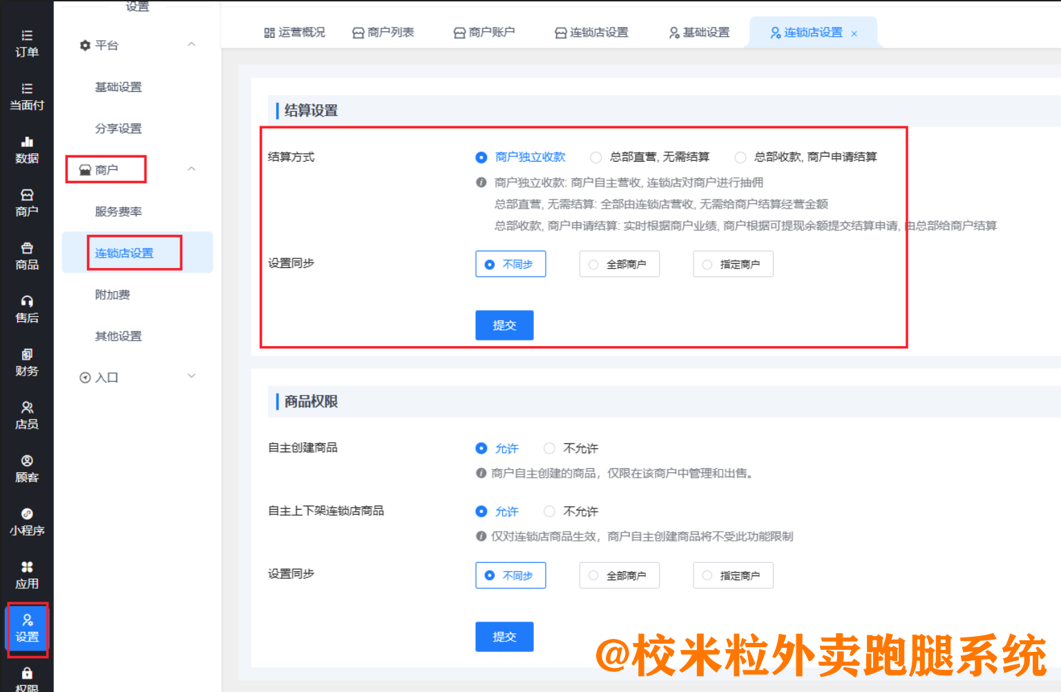This screenshot has height=692, width=1061.
Task: Submit the 商品权限 form
Action: 504,637
